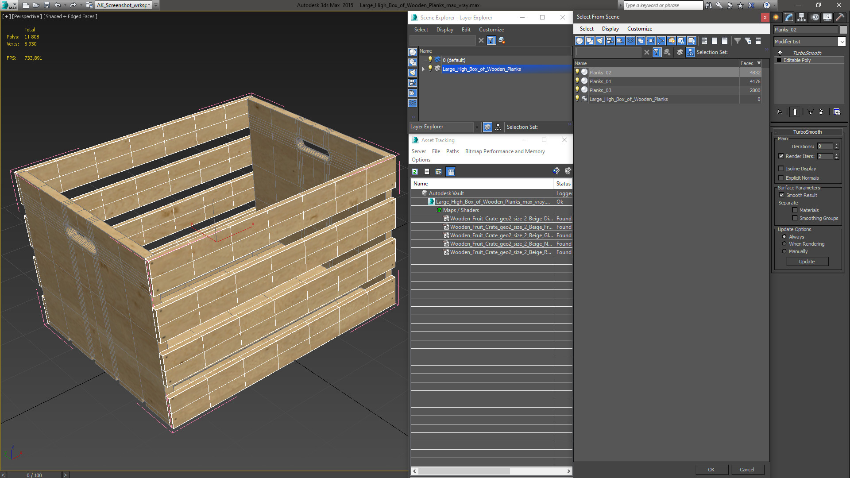Viewport: 850px width, 478px height.
Task: Select Planks_03 in the object list
Action: click(600, 90)
